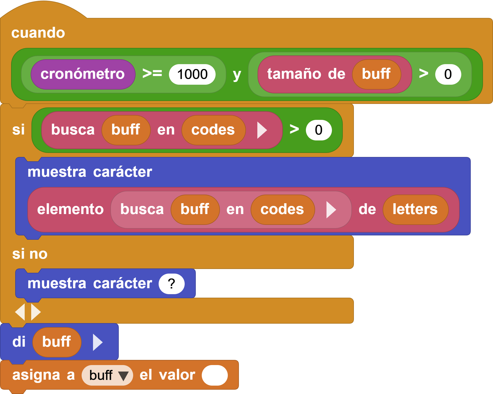Click the first 'muestra carácter' block label
493x394 pixels.
[x=90, y=172]
